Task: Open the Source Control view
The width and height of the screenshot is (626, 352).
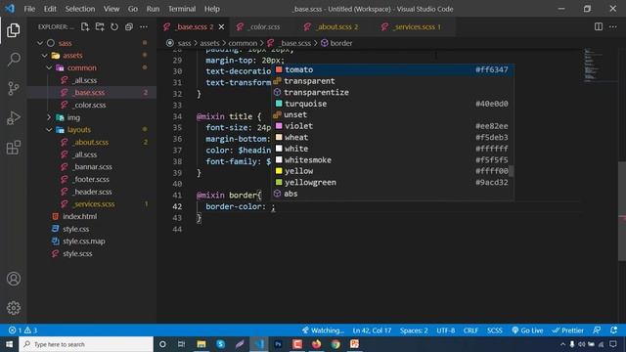Action: tap(13, 88)
